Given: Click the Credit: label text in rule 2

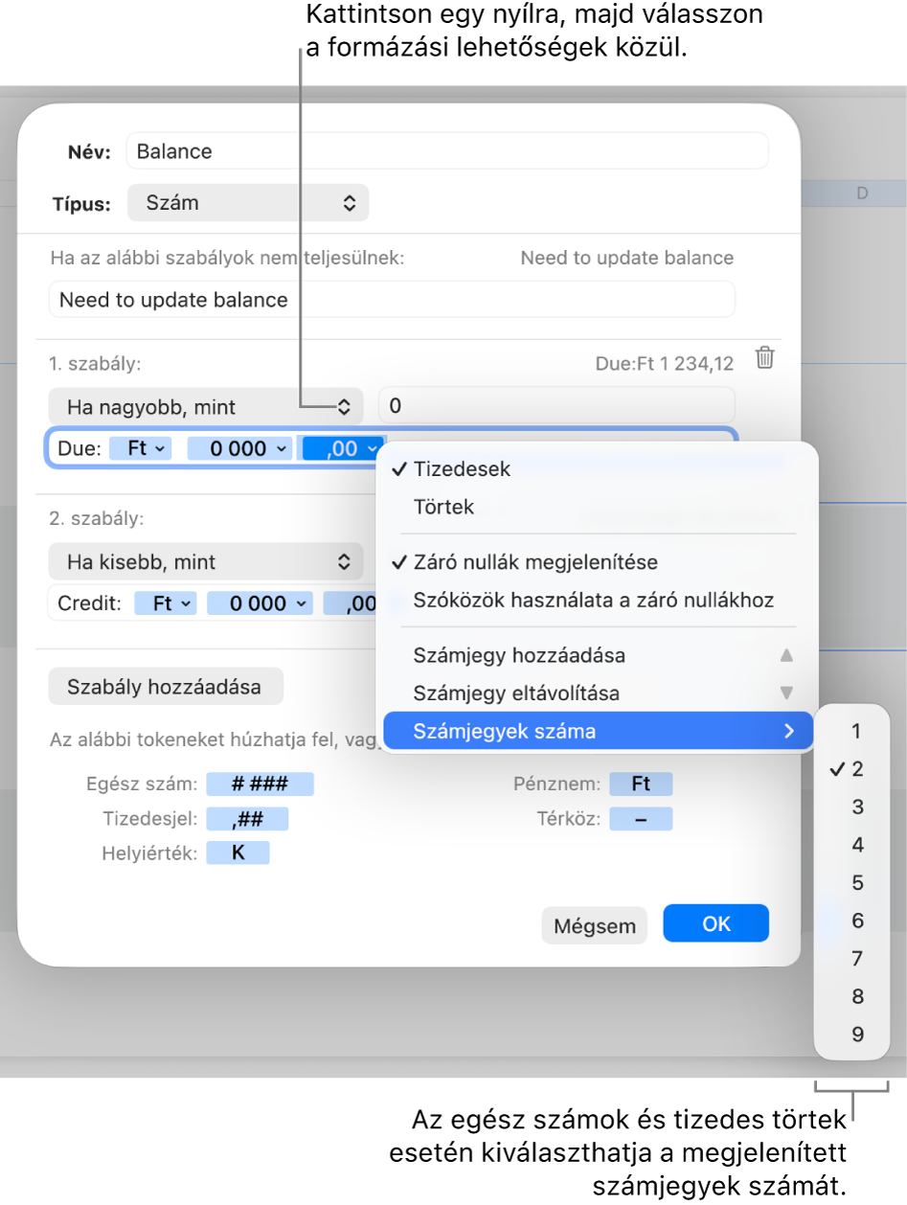Looking at the screenshot, I should [89, 603].
